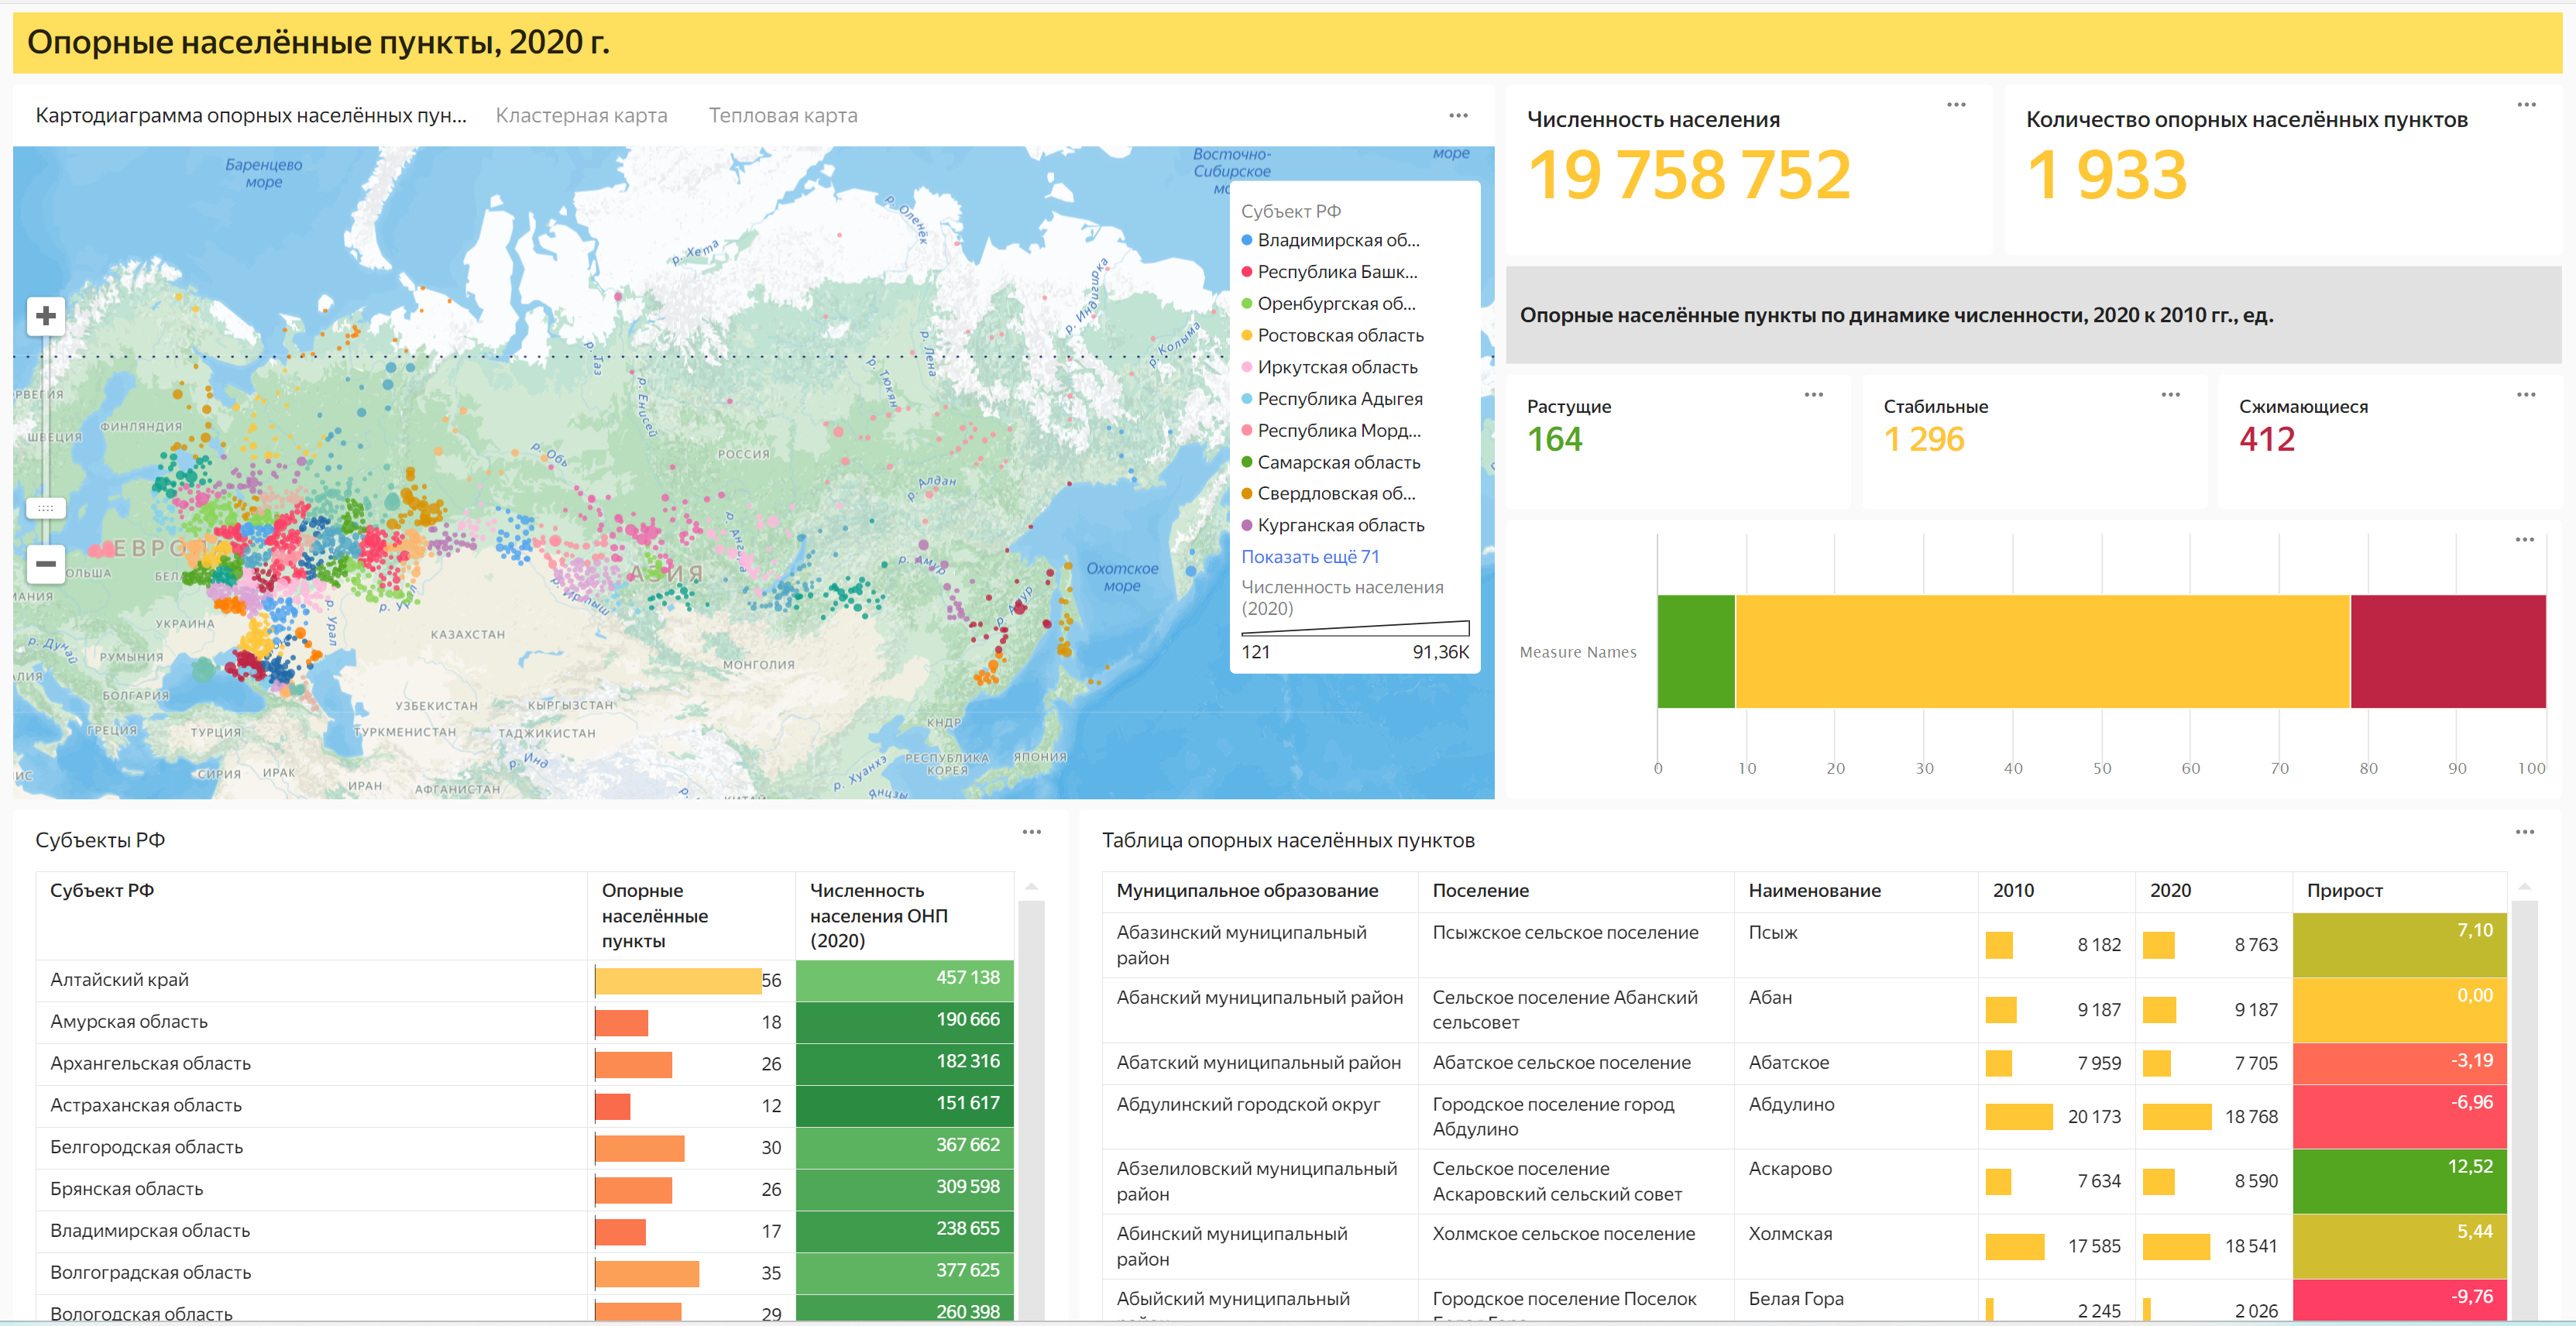Select Архангельская область row
The image size is (2576, 1326).
click(x=525, y=1065)
